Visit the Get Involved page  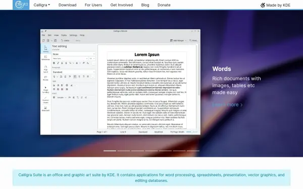pos(122,5)
